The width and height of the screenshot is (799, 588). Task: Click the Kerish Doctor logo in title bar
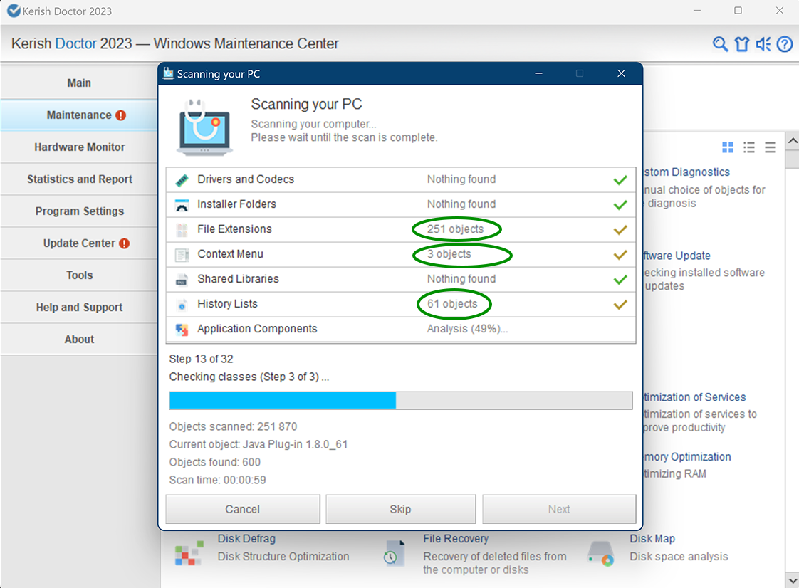coord(14,11)
